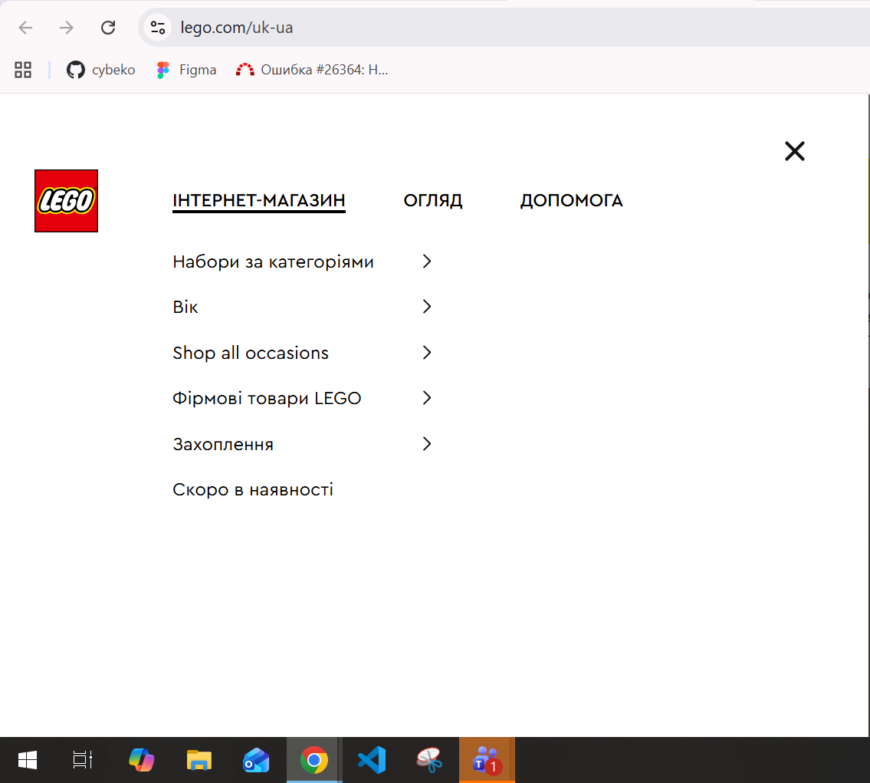
Task: Open Task View on the taskbar
Action: click(x=83, y=760)
